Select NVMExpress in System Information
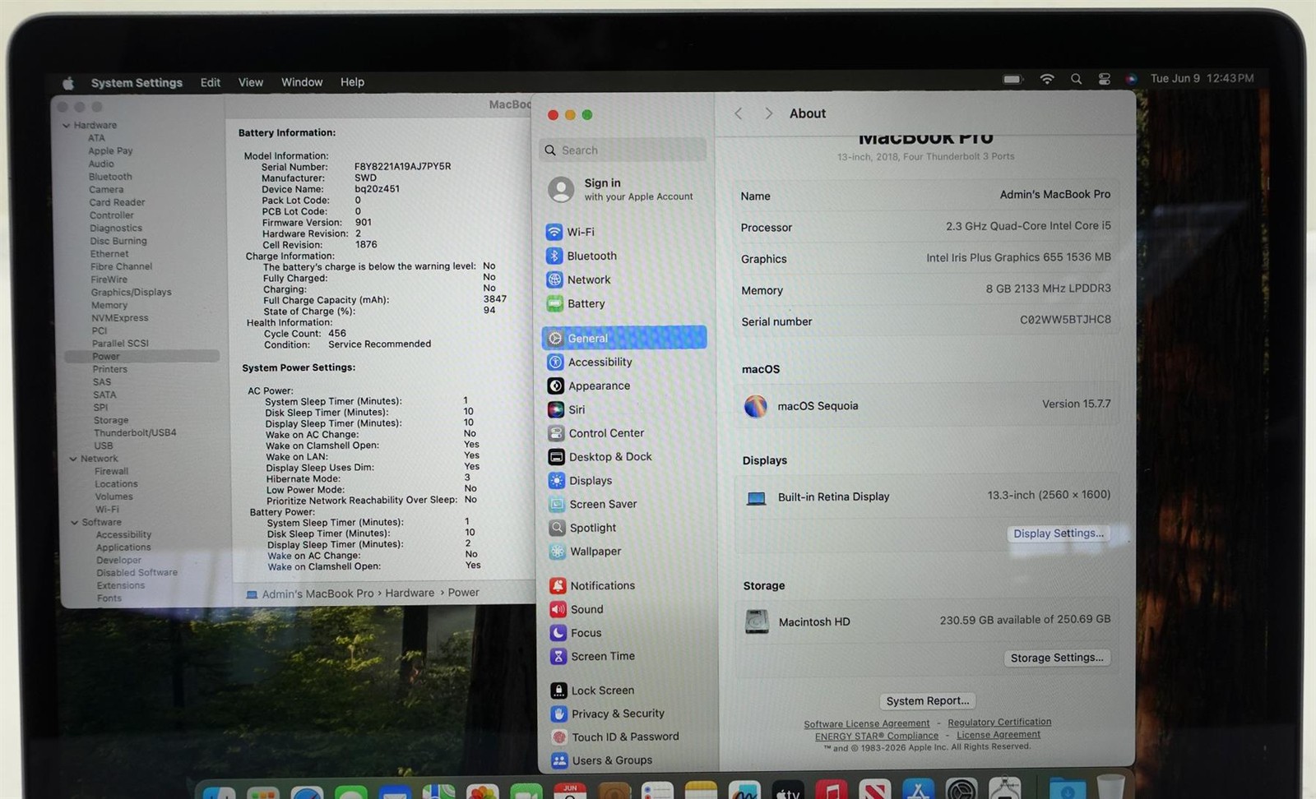This screenshot has width=1316, height=799. 120,318
